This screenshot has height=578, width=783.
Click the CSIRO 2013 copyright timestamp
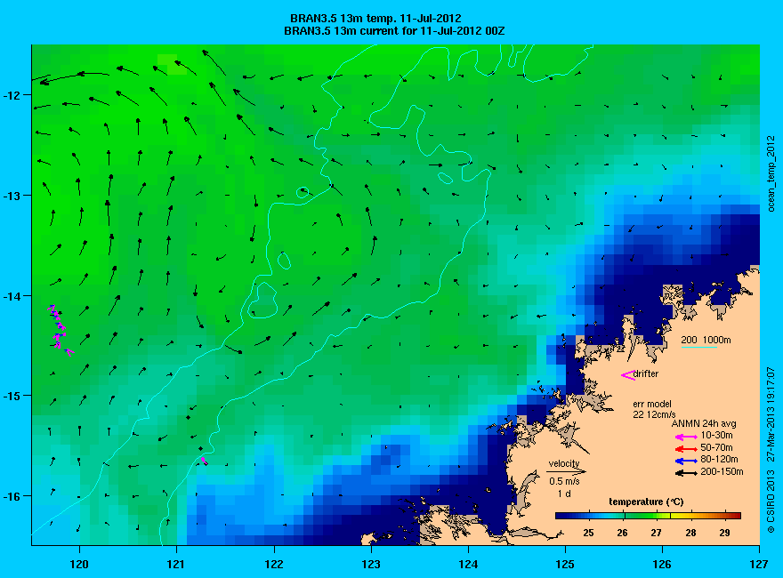coord(771,451)
